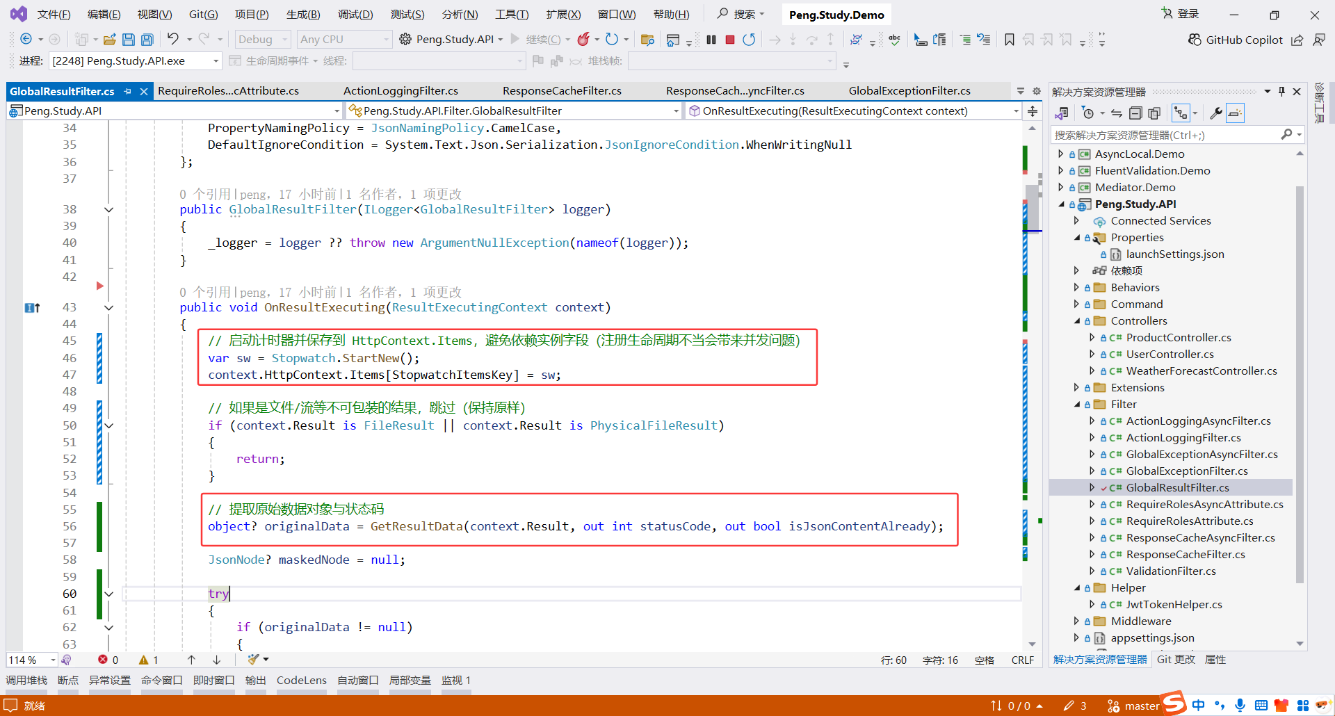
Task: Close the GlobalResultFilter.cs tab
Action: pos(144,91)
